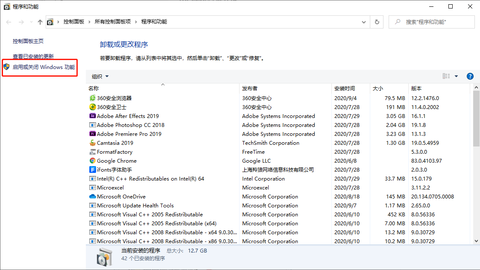Open the address bar history dropdown

pyautogui.click(x=363, y=22)
